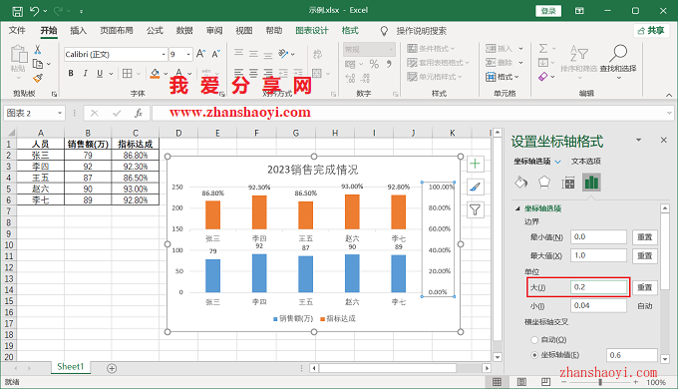
Task: Click the Undo arrow icon
Action: pyautogui.click(x=35, y=11)
